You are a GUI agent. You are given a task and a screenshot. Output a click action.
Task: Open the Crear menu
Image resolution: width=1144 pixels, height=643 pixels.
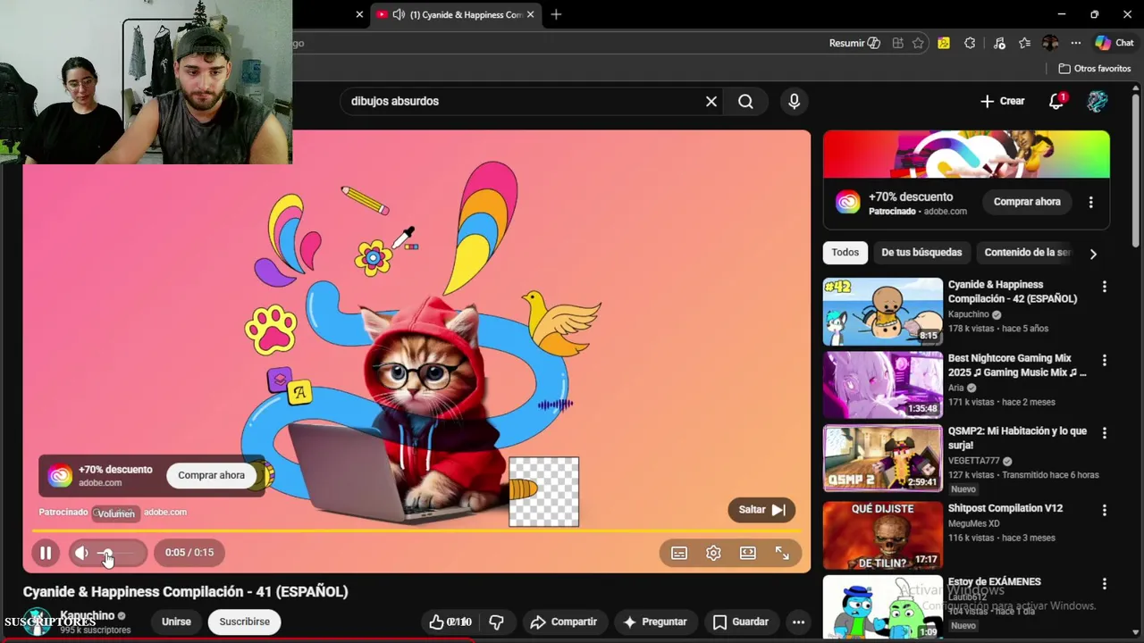click(x=1003, y=101)
